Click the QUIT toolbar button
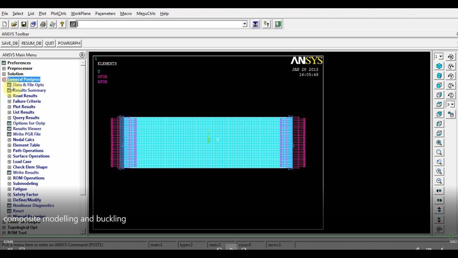Screen dimensions: 458x258 click(x=50, y=43)
